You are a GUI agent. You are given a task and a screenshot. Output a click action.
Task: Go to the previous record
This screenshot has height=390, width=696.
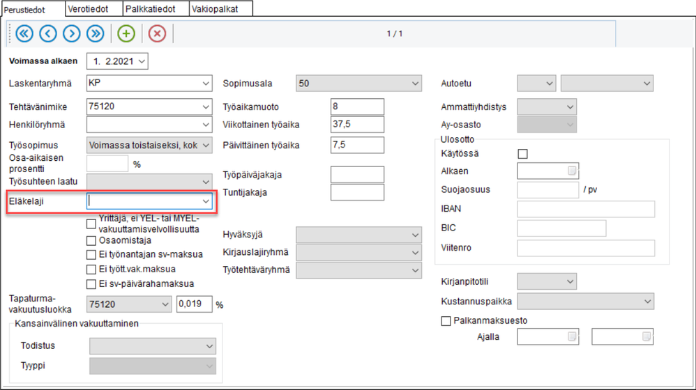click(48, 33)
